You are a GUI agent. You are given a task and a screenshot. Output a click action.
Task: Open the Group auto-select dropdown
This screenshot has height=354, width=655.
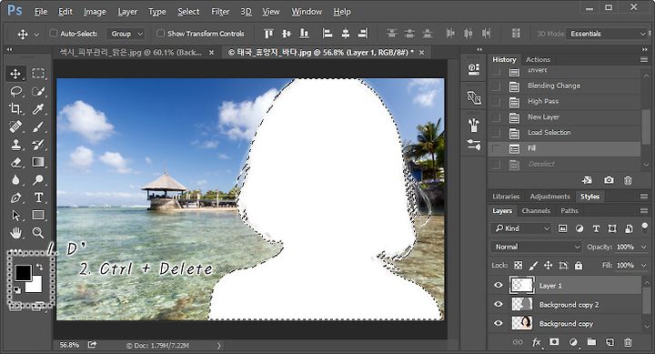click(x=126, y=34)
